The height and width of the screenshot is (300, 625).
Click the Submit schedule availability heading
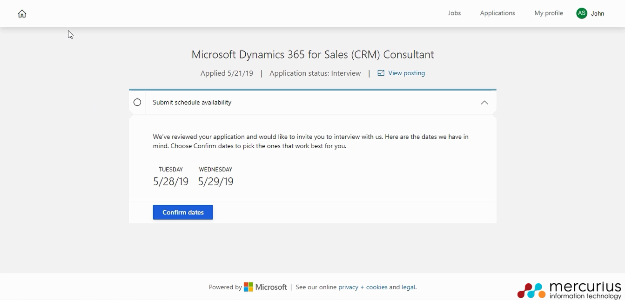pos(192,102)
